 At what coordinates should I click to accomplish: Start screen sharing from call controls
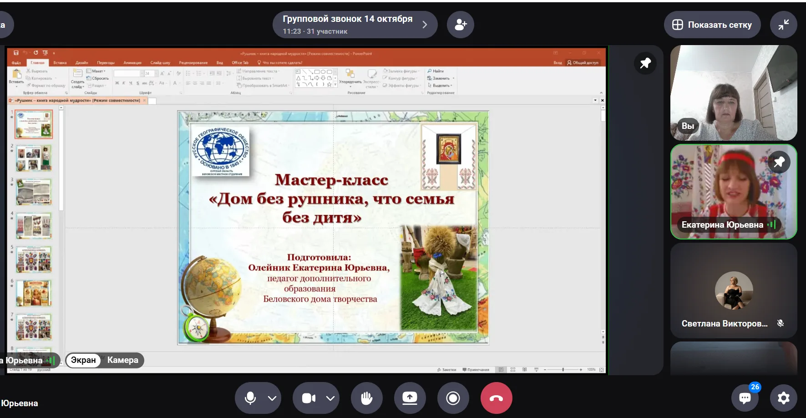coord(410,398)
